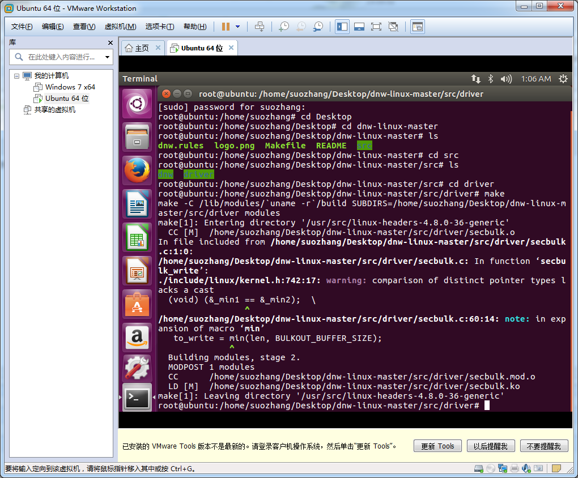Screen dimensions: 578x478
Task: Open the library search filter dropdown
Action: pos(108,57)
